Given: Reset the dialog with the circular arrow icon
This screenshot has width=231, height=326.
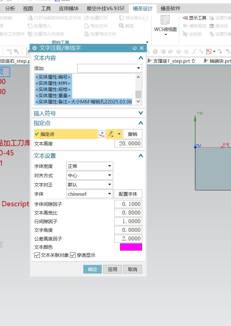Looking at the screenshot, I should point(134,48).
